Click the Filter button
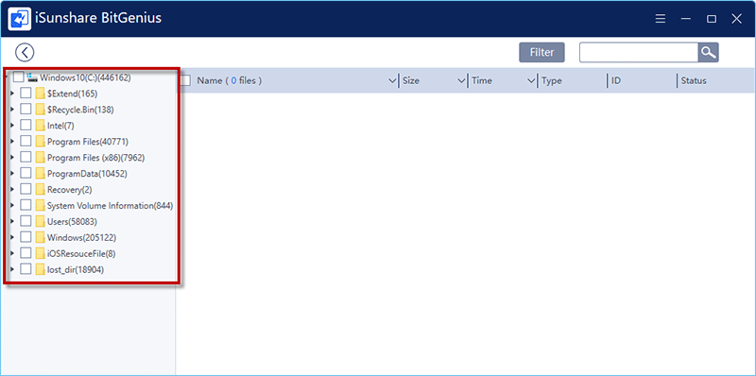 coord(541,53)
